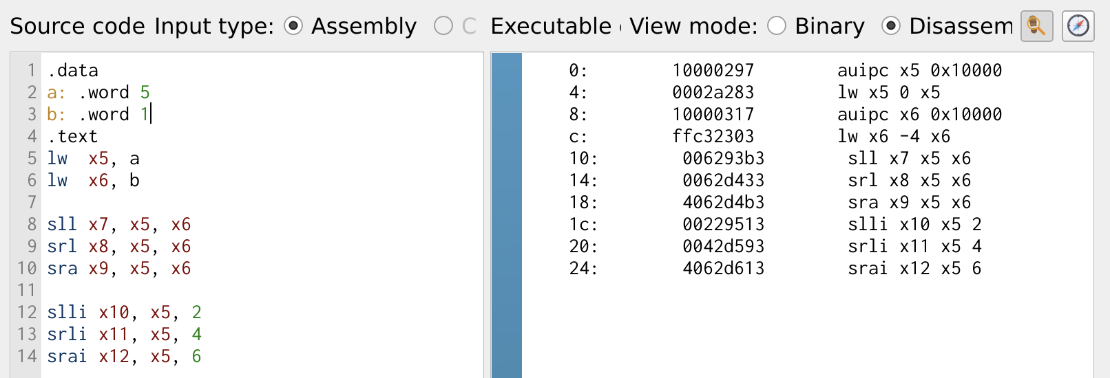Screen dimensions: 1110x378
Task: Click line number 11 in editor gutter
Action: pos(26,290)
